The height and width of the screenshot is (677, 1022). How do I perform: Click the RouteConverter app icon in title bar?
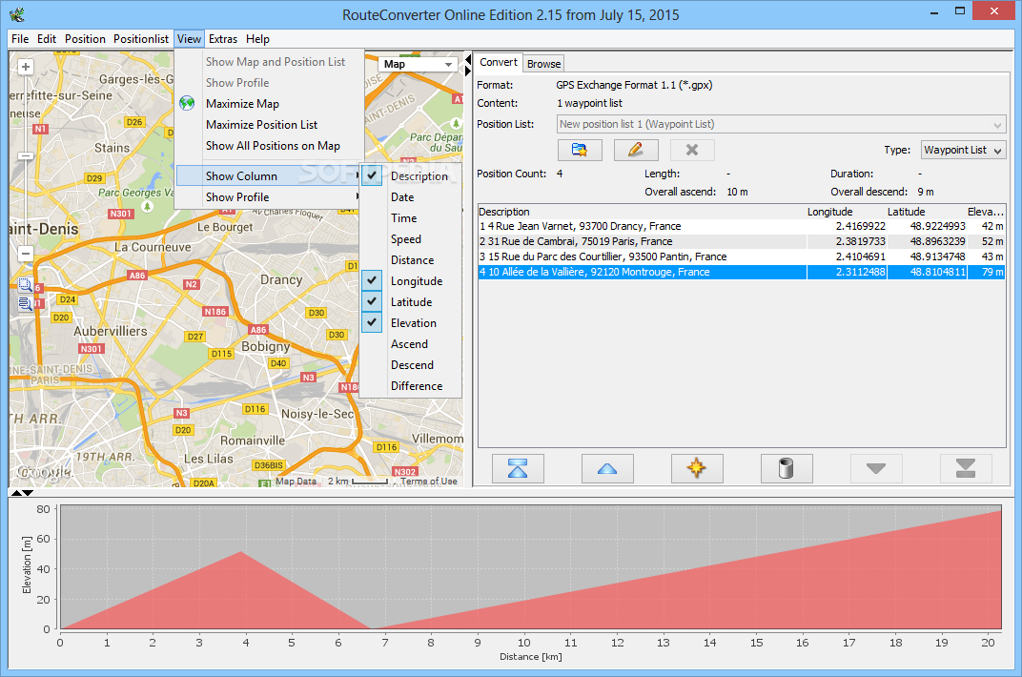[x=17, y=13]
